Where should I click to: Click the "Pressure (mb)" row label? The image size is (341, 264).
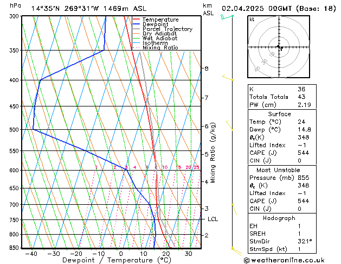[272, 178]
